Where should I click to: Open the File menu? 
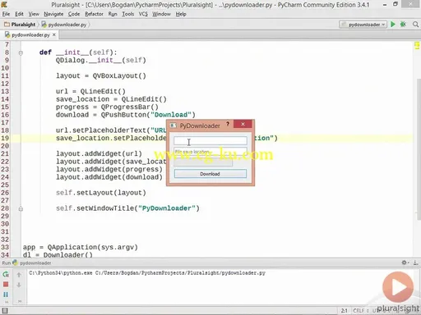(6, 14)
